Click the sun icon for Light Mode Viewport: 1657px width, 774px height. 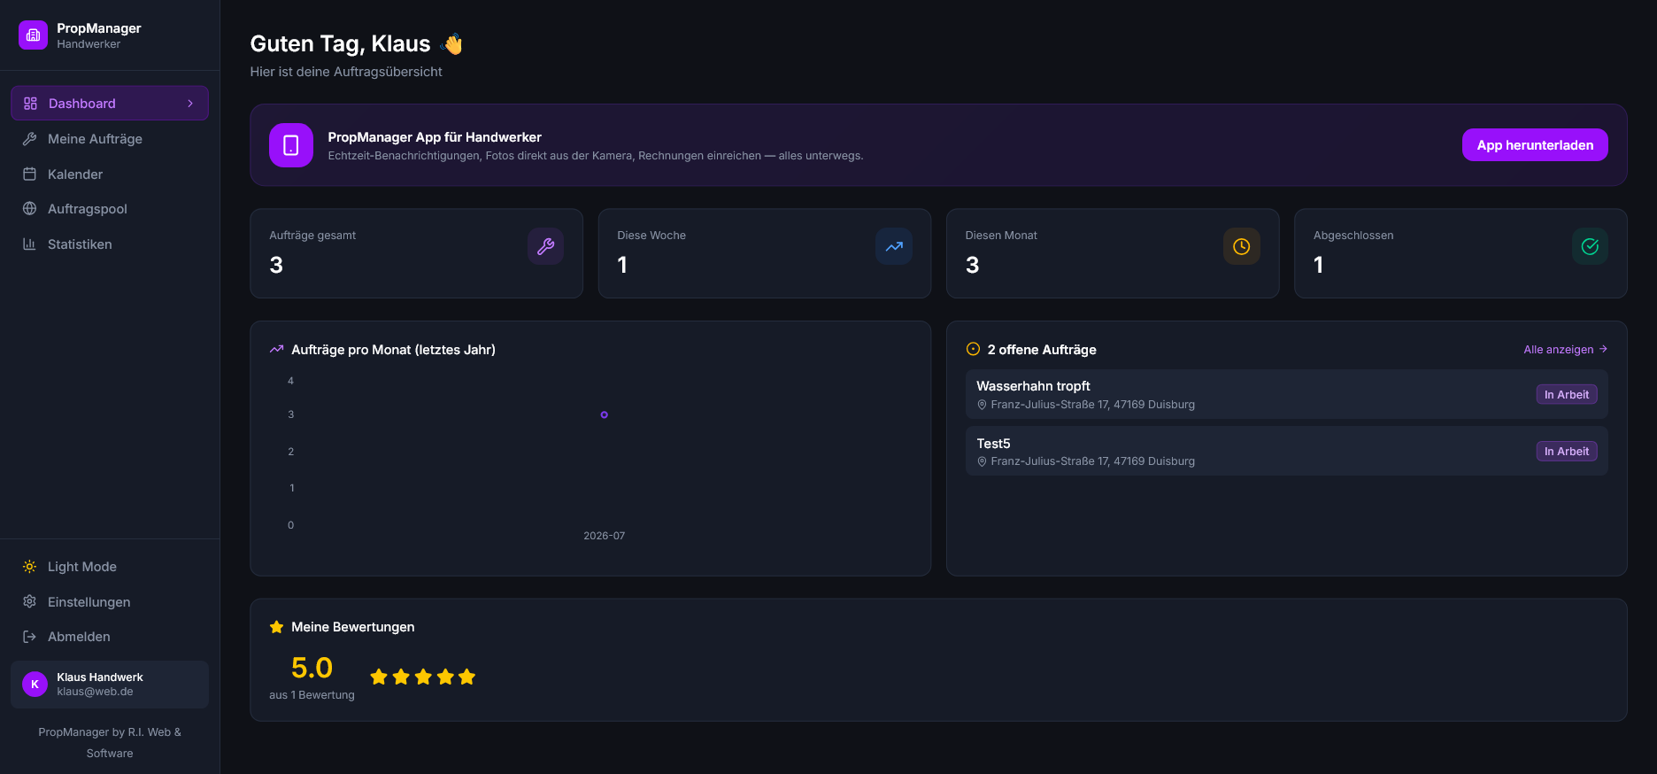point(29,567)
